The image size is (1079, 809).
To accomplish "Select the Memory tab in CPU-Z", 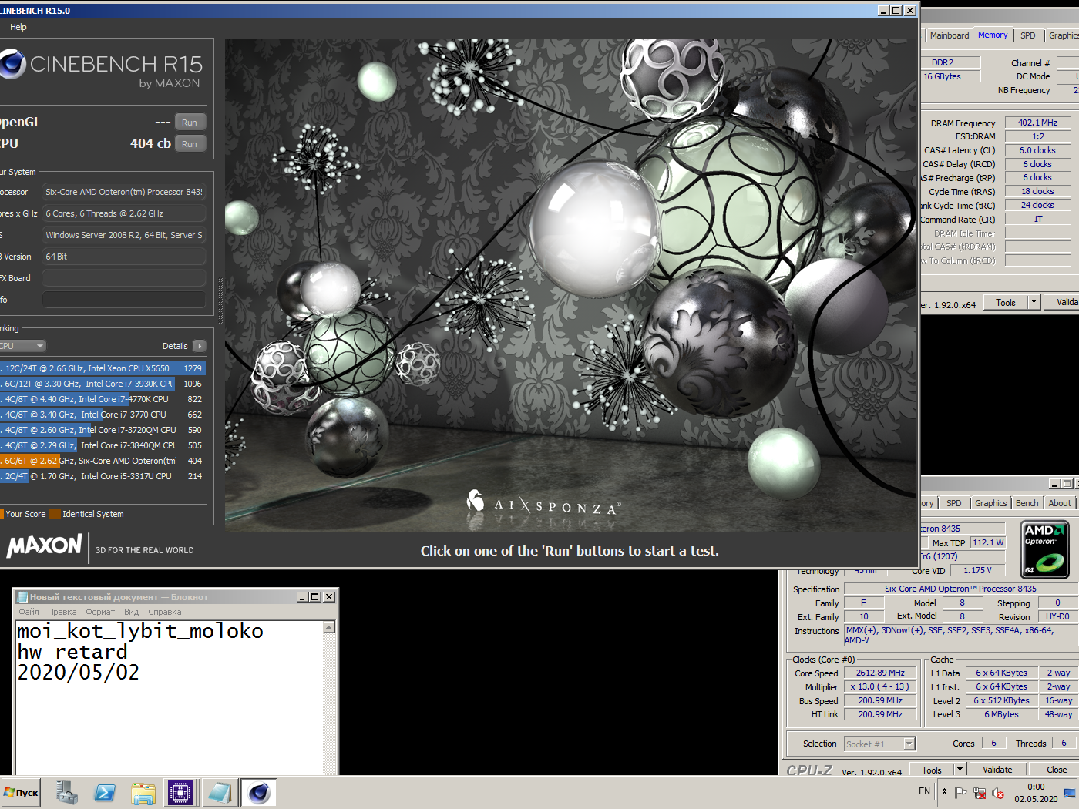I will click(x=993, y=35).
